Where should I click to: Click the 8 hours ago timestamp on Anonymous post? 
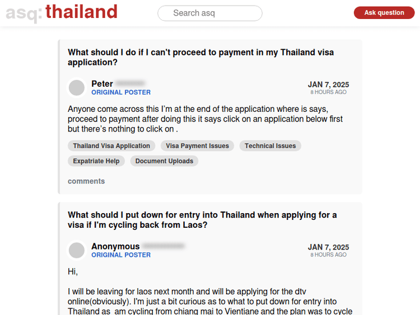pyautogui.click(x=328, y=255)
